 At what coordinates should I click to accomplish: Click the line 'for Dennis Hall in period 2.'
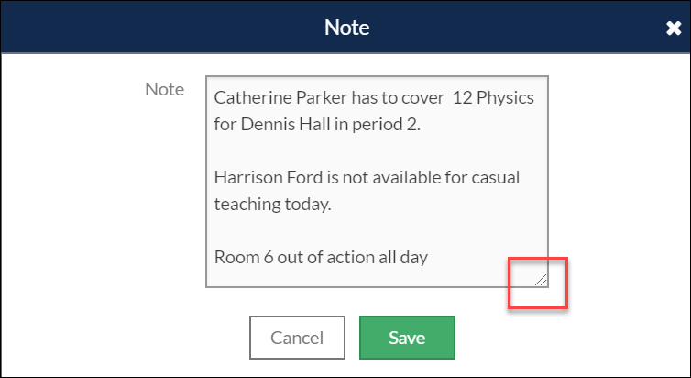(317, 124)
